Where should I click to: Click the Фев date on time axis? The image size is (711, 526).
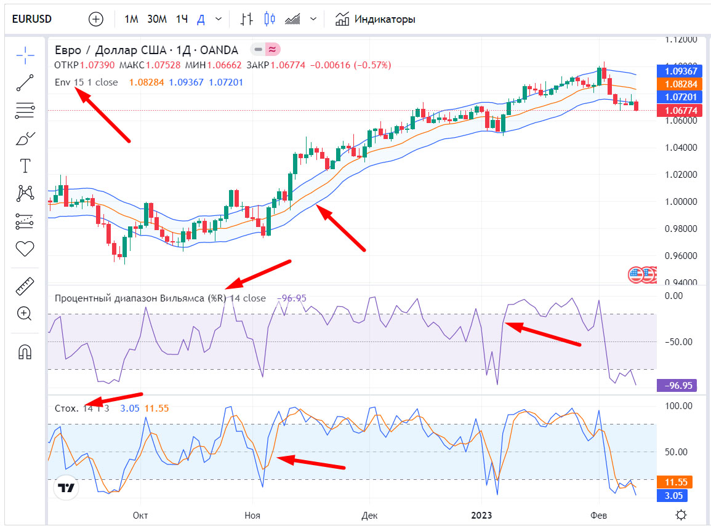[x=598, y=516]
